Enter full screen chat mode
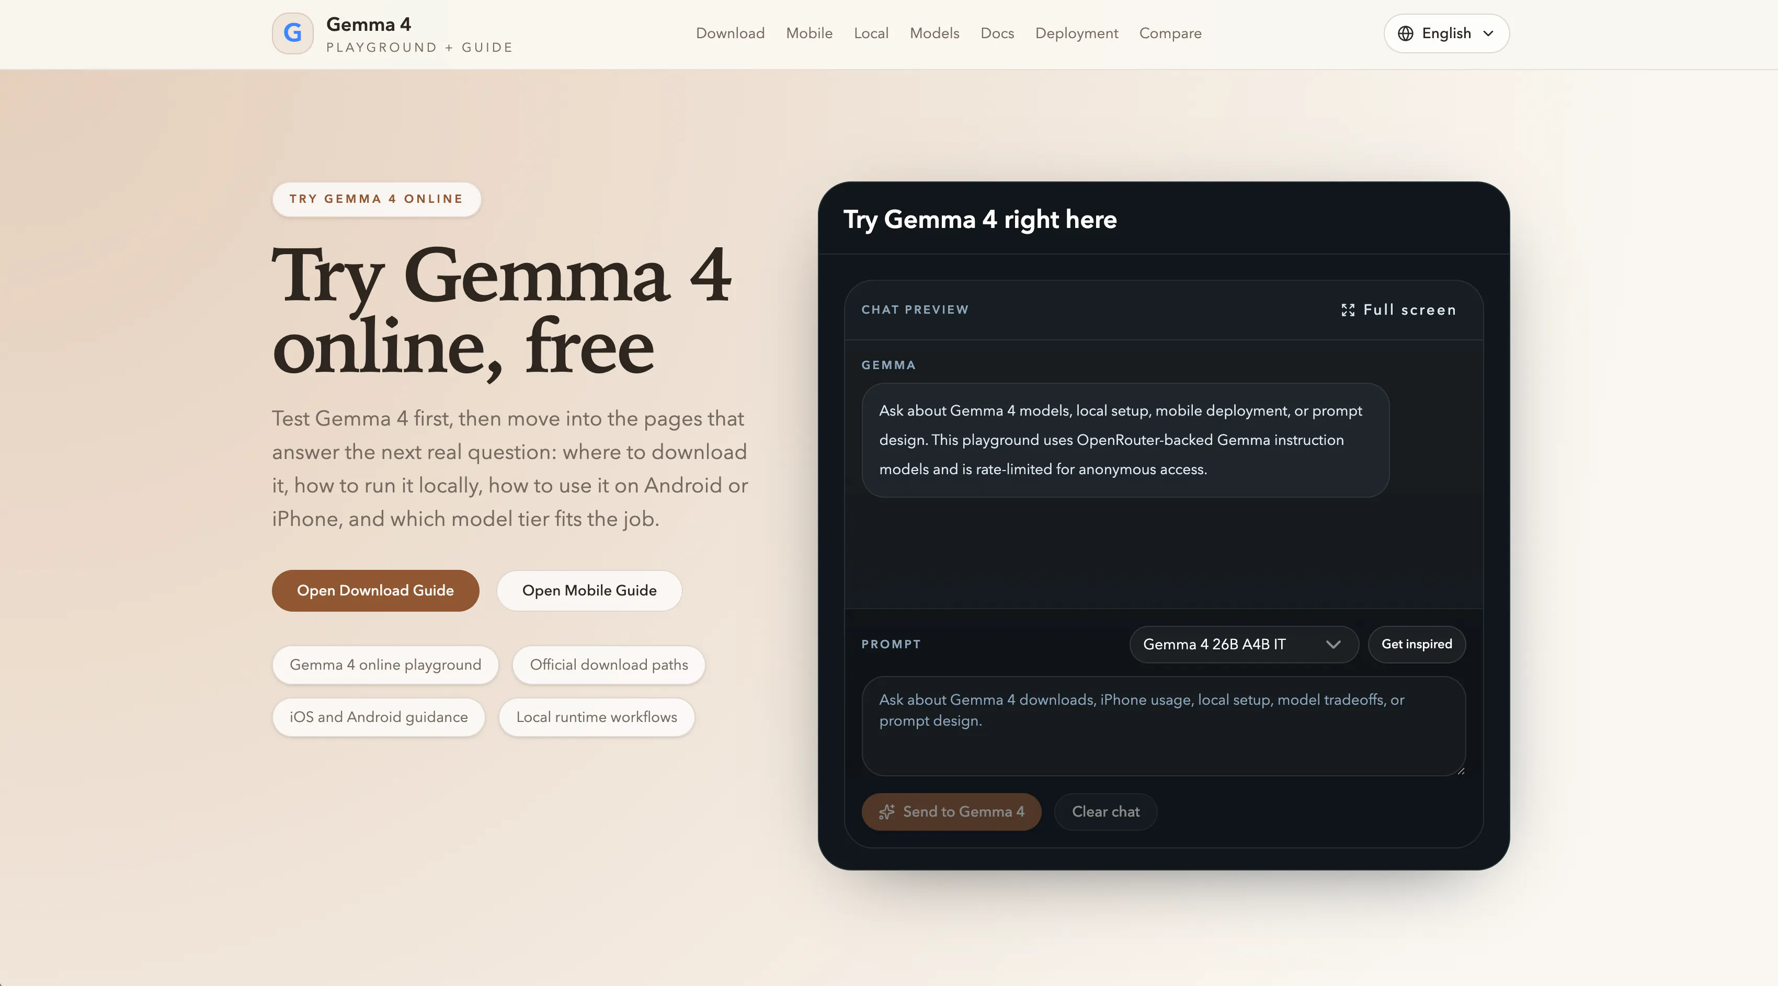The height and width of the screenshot is (986, 1778). click(x=1398, y=310)
